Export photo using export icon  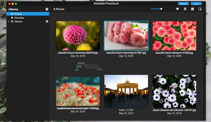(200, 9)
